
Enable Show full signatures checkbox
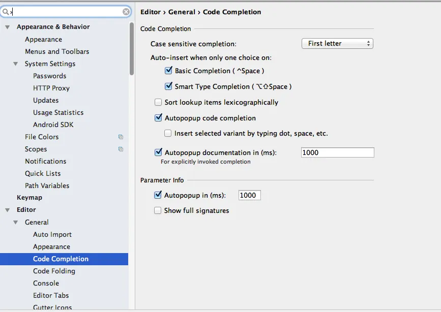click(158, 210)
